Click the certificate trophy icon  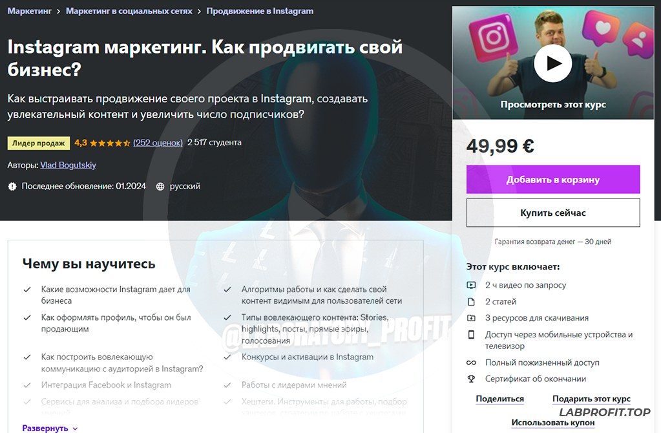[x=471, y=379]
